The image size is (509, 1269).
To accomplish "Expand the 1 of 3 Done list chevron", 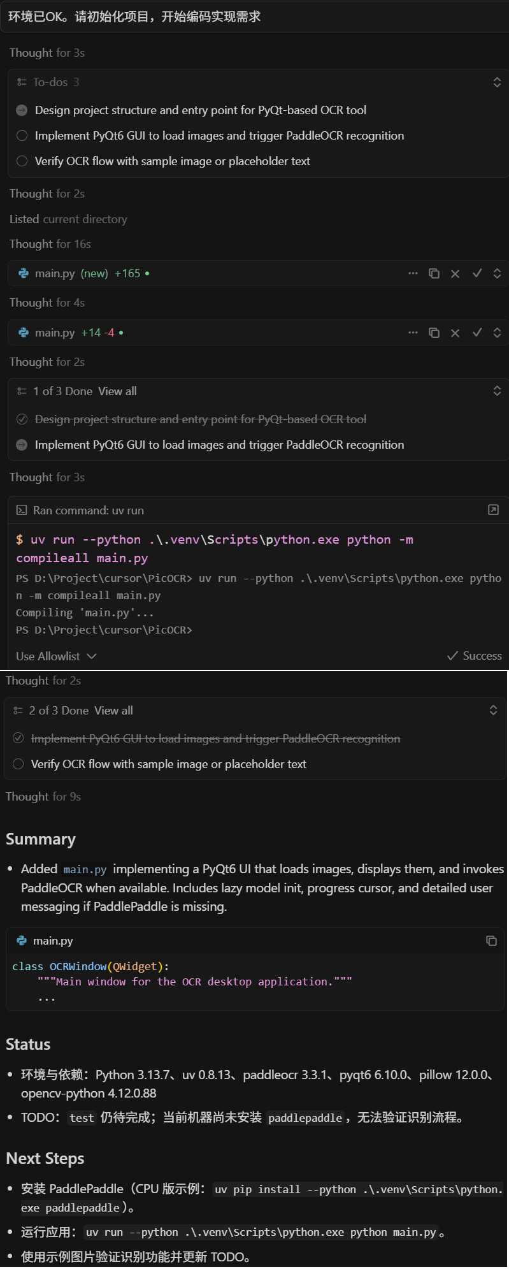I will (x=497, y=391).
